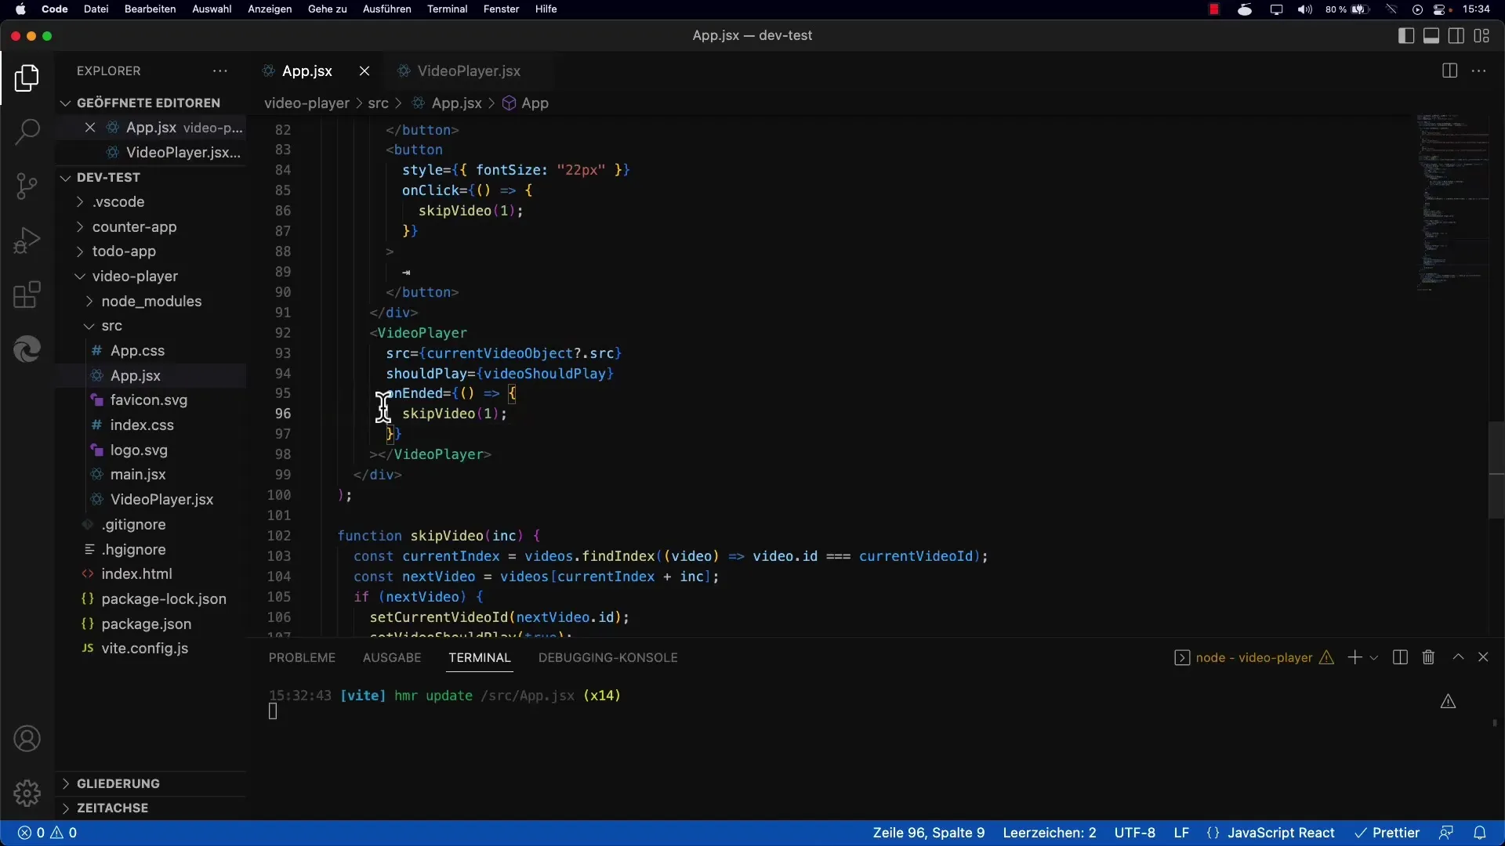Open vite.config.js in the file tree
Viewport: 1505px width, 846px height.
coord(144,649)
